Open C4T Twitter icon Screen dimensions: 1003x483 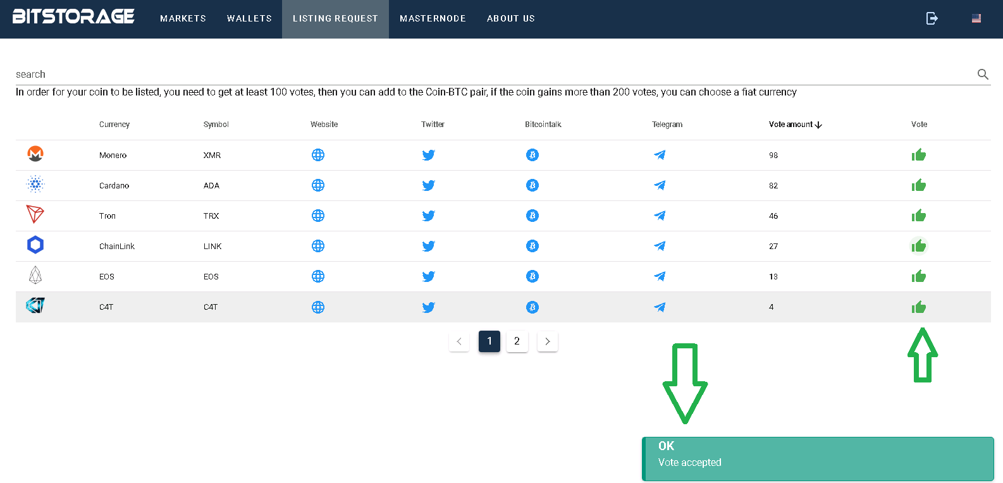(x=429, y=307)
